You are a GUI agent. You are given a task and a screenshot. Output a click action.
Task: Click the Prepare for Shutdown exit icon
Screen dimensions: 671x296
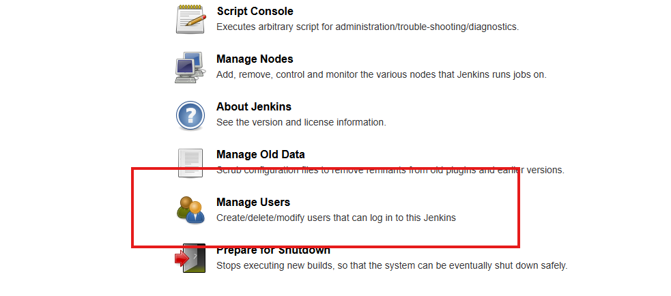(x=190, y=258)
